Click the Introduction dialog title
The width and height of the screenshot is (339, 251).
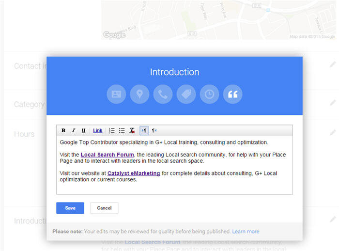click(174, 72)
